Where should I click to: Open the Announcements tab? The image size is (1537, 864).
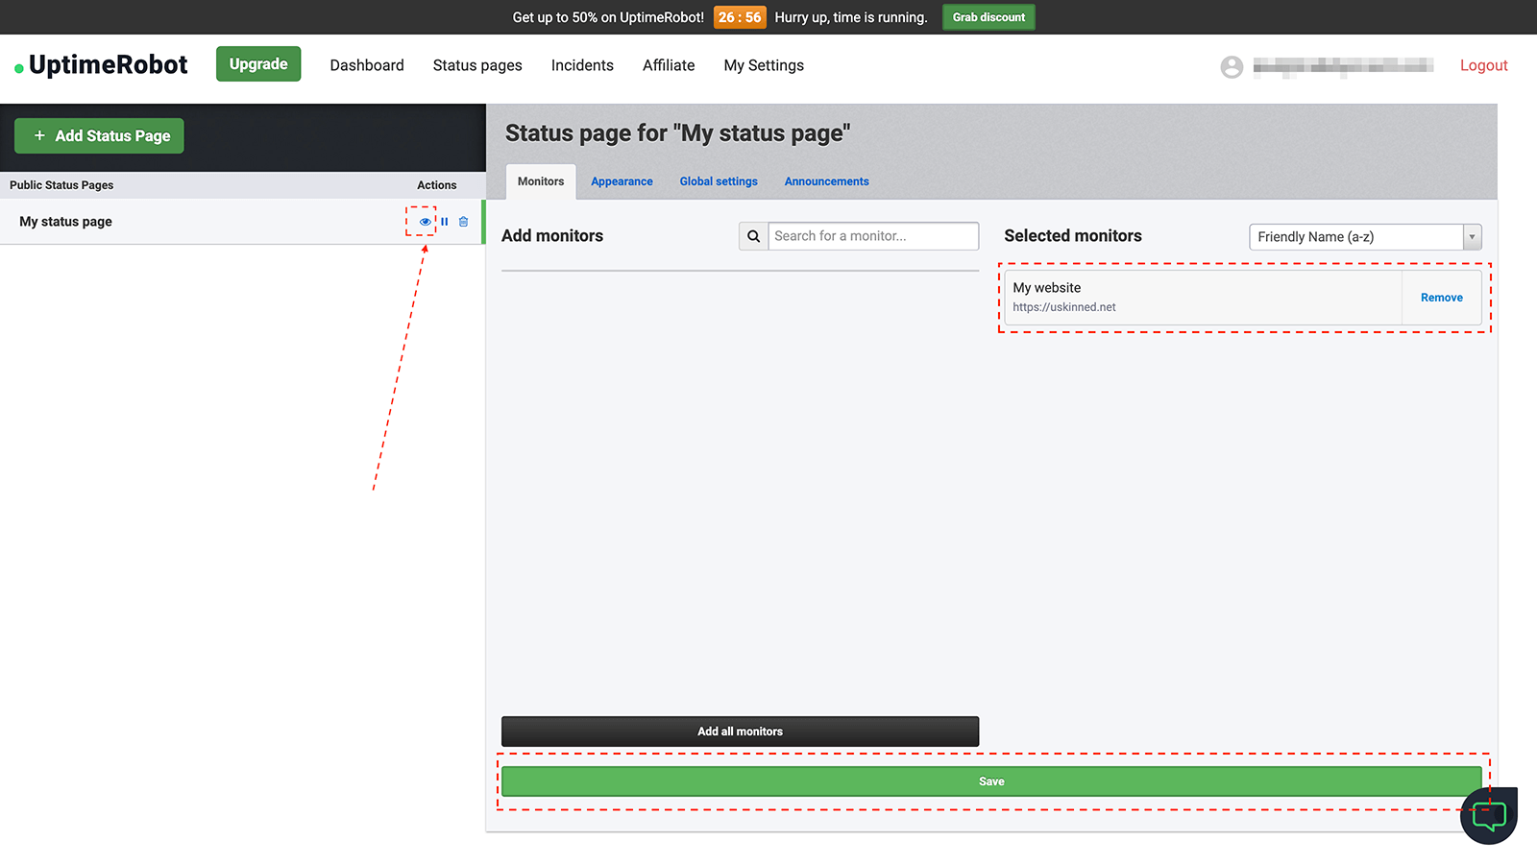coord(826,181)
